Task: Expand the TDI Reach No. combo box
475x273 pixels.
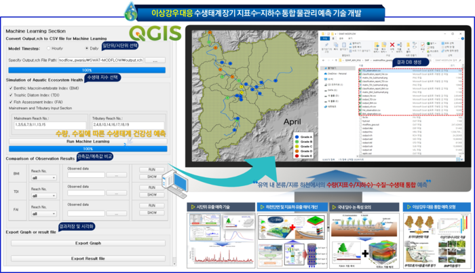Action: pos(44,196)
